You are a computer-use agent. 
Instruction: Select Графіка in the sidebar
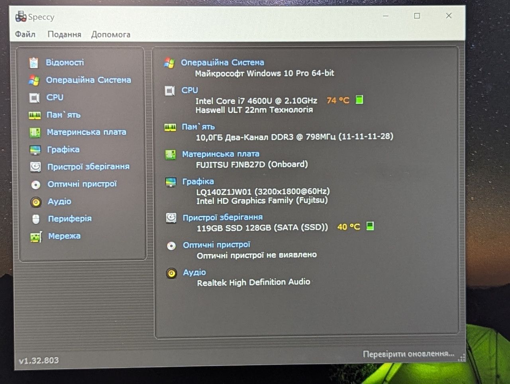pyautogui.click(x=63, y=150)
